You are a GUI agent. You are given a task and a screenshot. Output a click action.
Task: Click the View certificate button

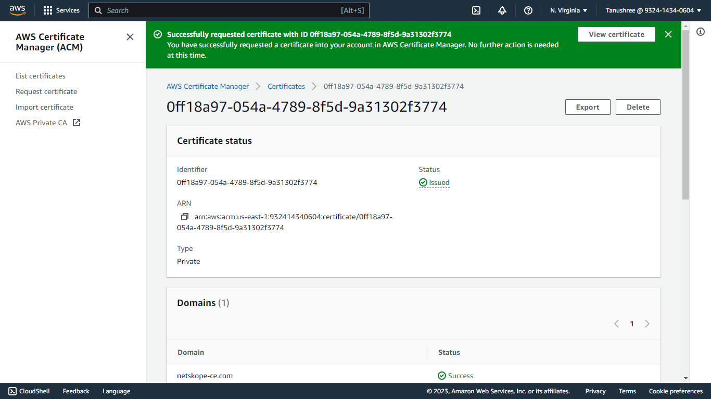616,34
